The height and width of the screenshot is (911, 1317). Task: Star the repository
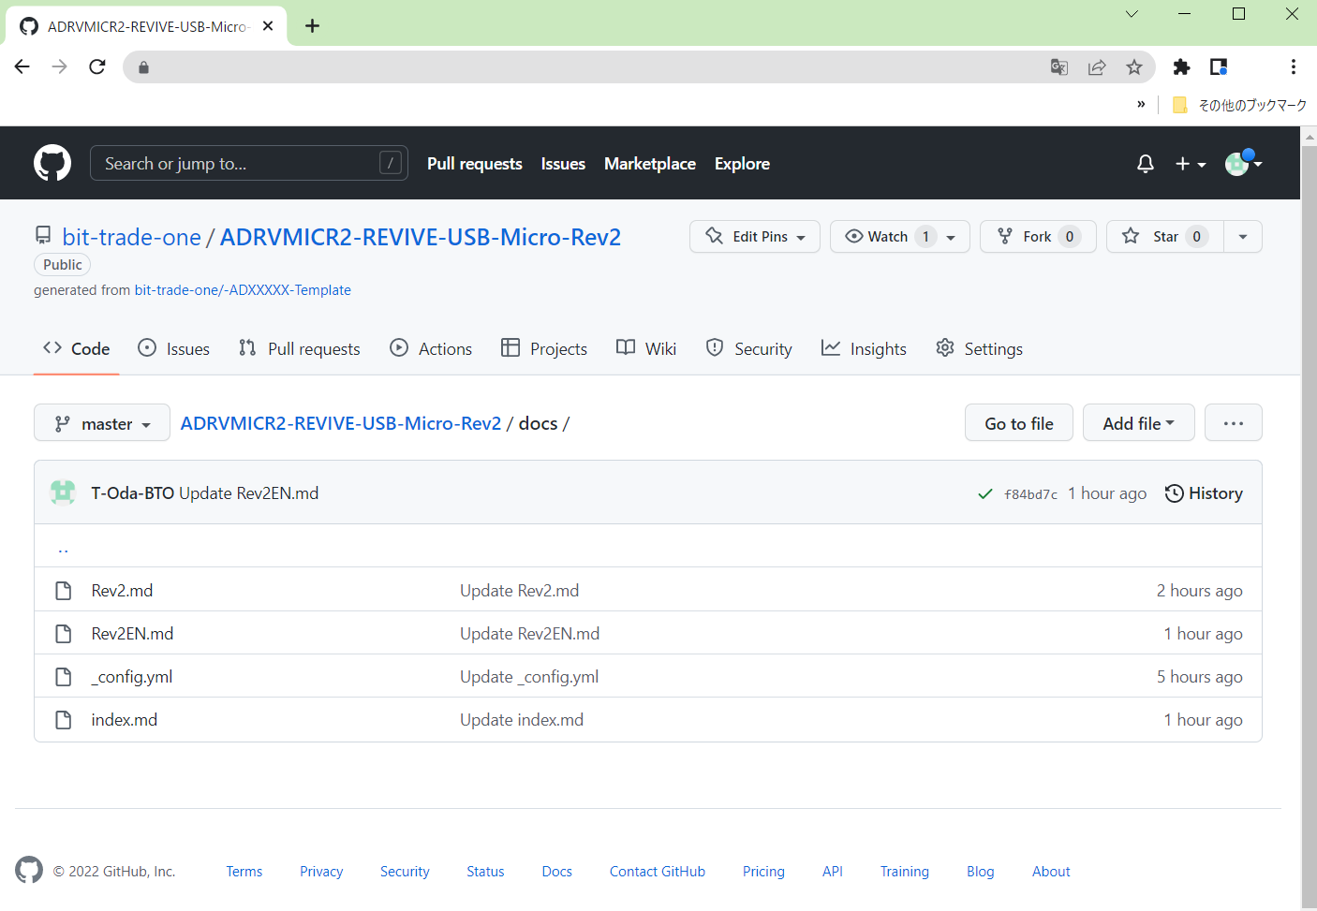1164,236
